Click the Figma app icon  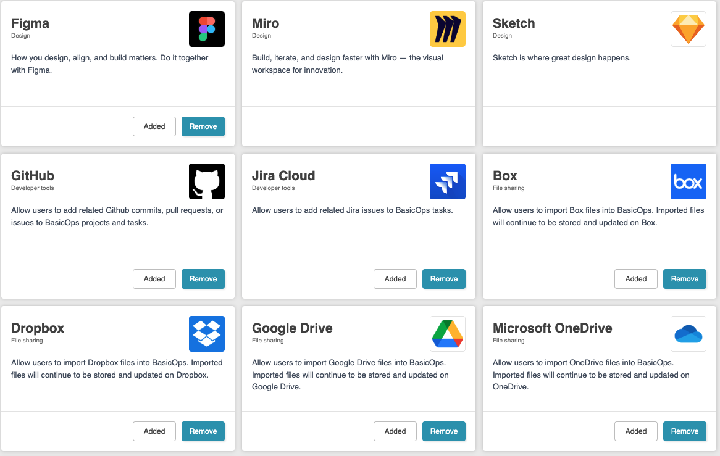206,28
